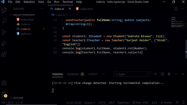Screen dimensions: 187x105
Task: Click the PROBLEMS count badge 1
Action: click(82, 74)
